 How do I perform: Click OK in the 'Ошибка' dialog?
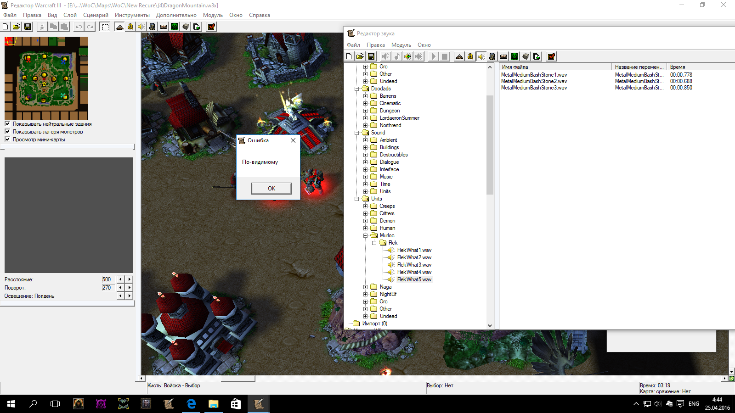point(271,189)
